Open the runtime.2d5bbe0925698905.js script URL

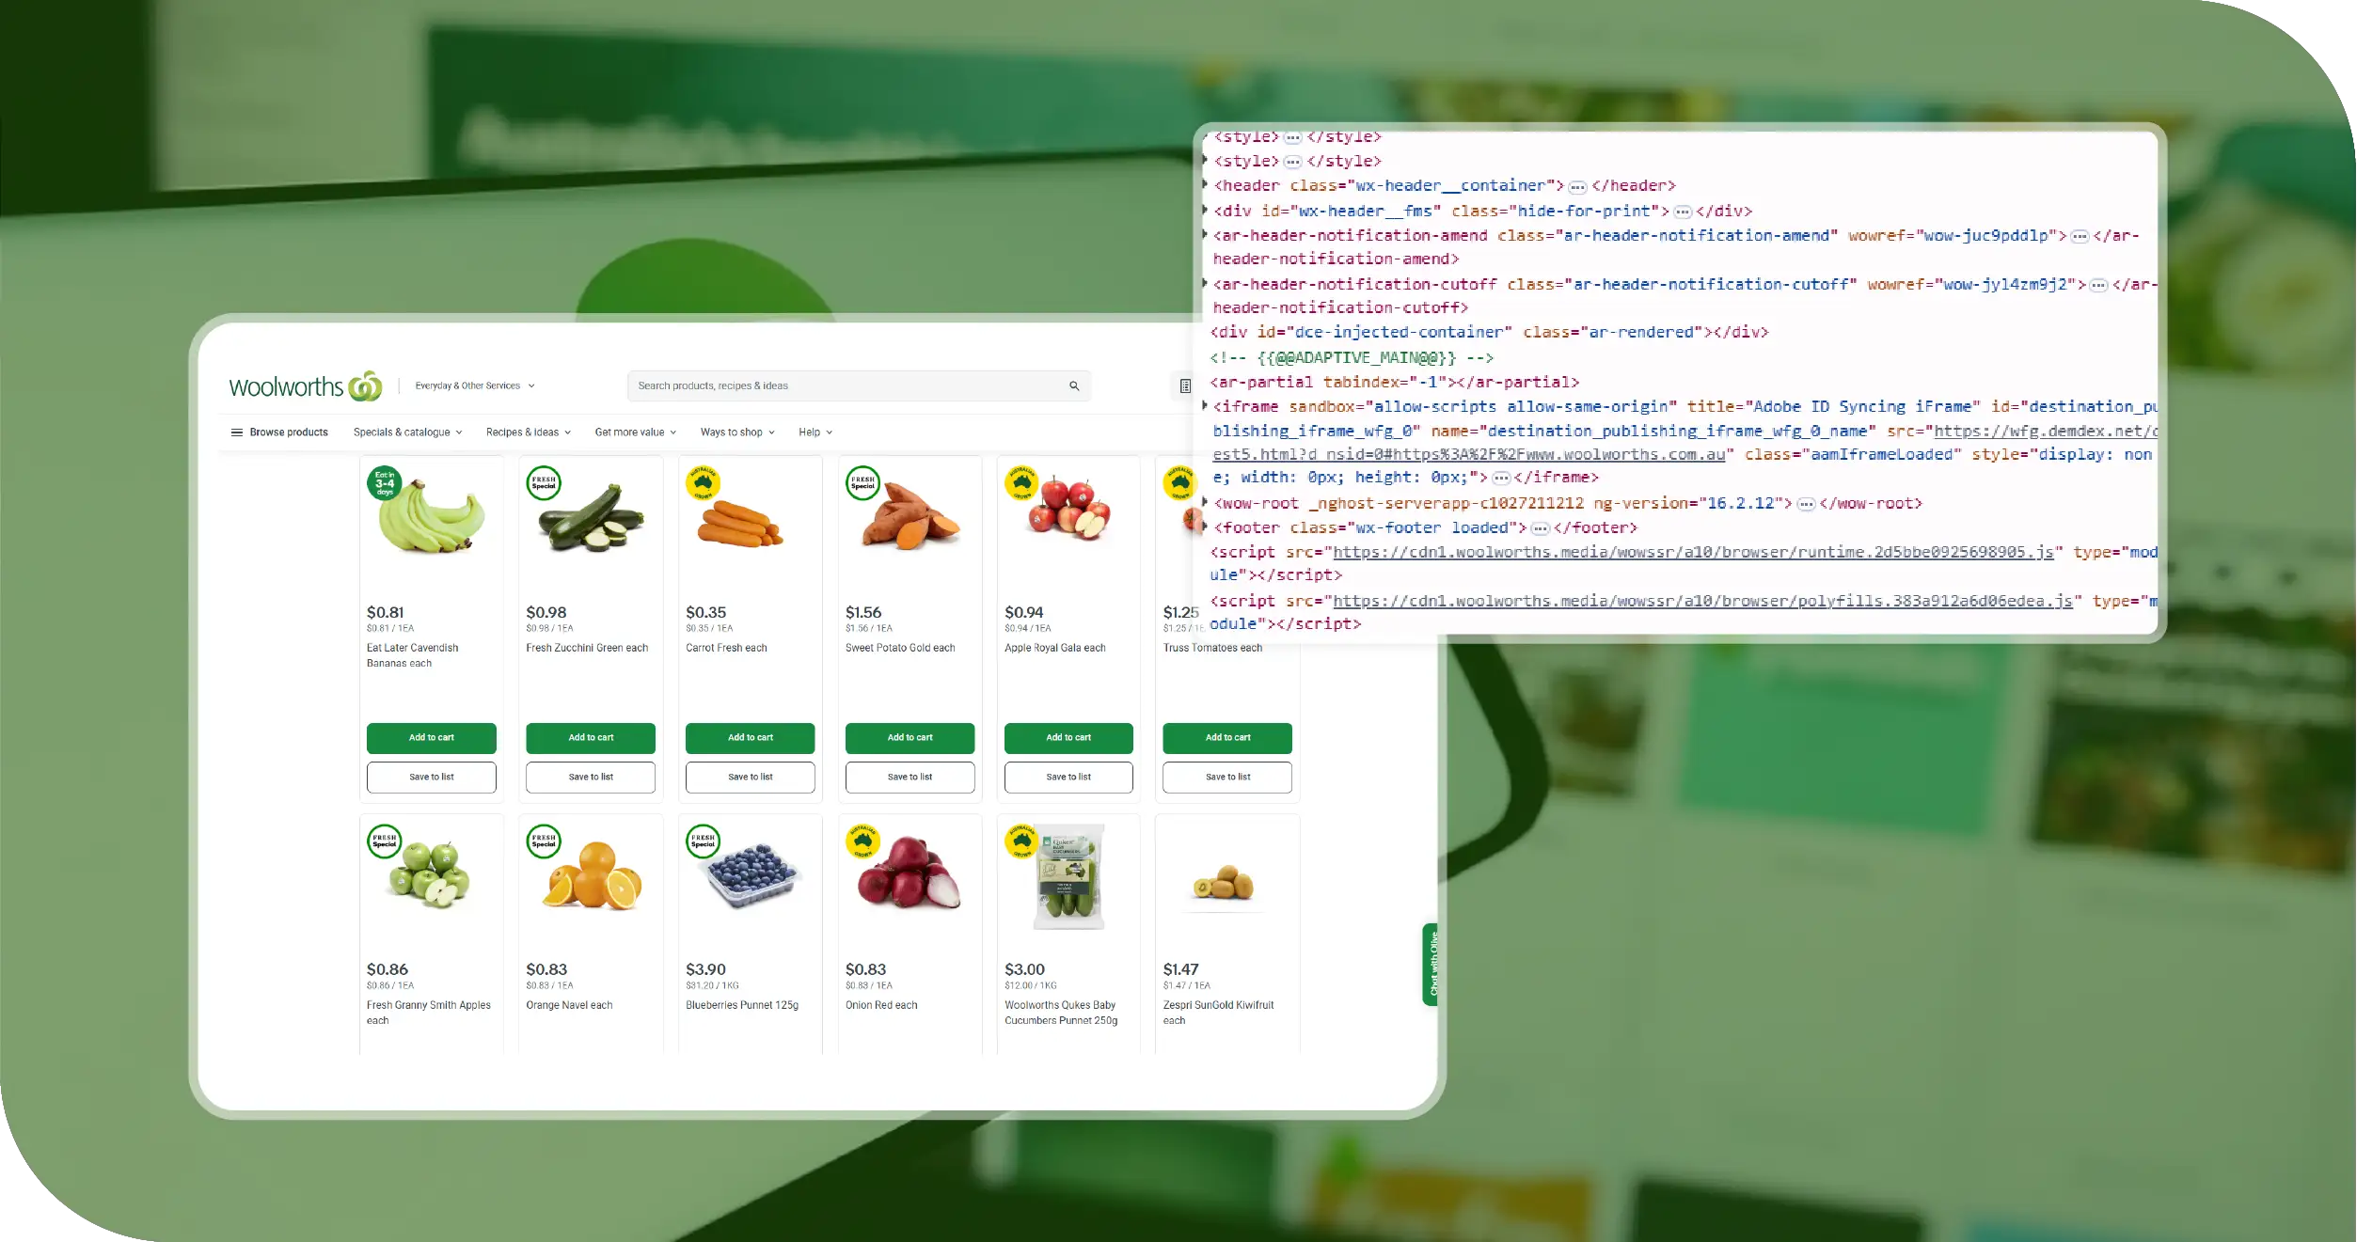[x=1693, y=552]
